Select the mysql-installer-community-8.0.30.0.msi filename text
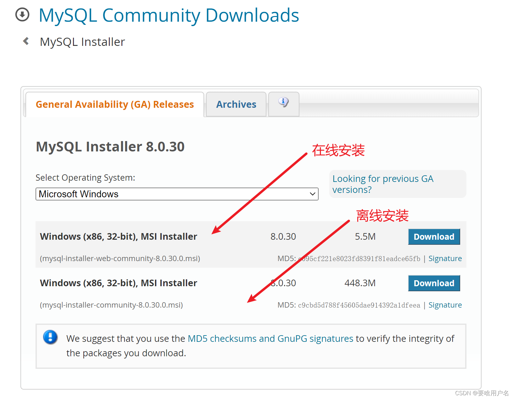This screenshot has width=513, height=399. (x=111, y=305)
